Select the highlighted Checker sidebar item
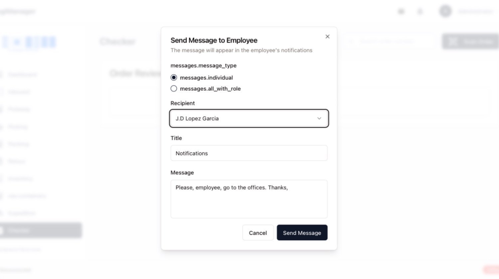The width and height of the screenshot is (499, 279). pos(41,230)
